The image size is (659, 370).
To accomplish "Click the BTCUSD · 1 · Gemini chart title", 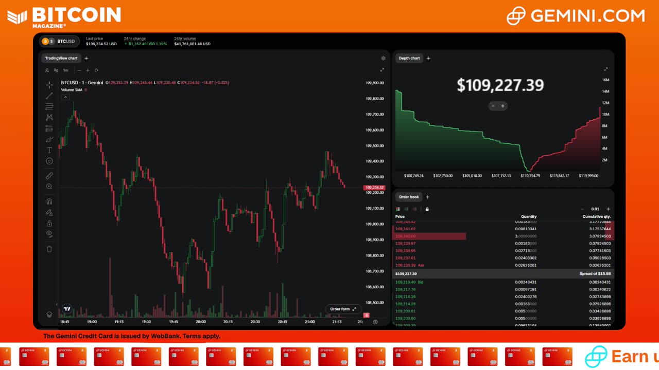I will coord(82,82).
